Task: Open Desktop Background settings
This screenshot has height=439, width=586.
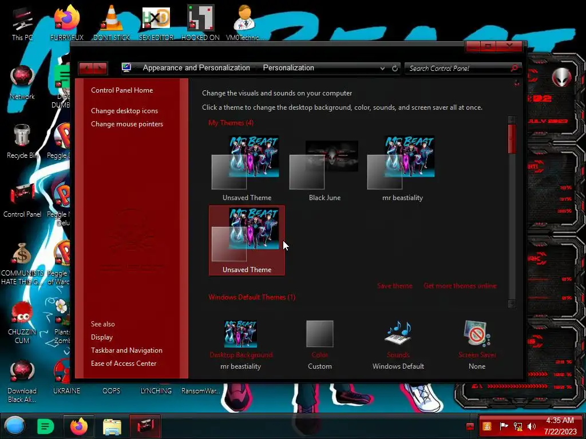Action: coord(241,345)
